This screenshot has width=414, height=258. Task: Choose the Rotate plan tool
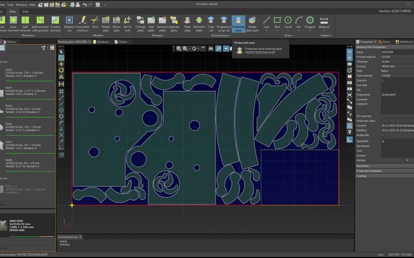coord(106,24)
